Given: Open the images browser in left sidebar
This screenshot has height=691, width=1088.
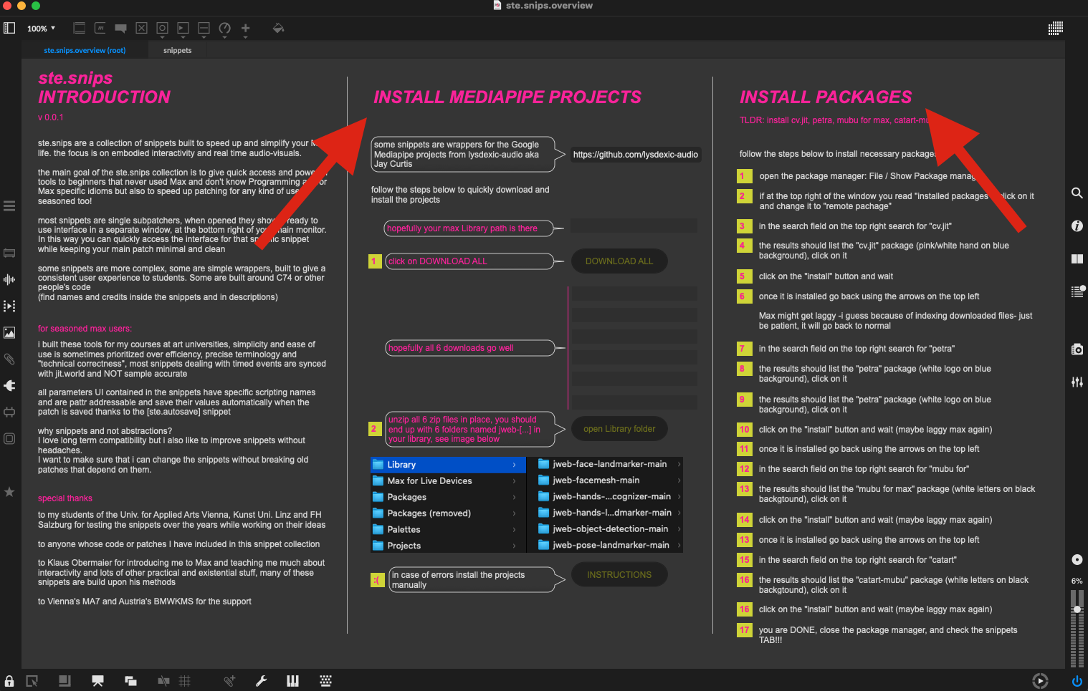Looking at the screenshot, I should pyautogui.click(x=9, y=332).
